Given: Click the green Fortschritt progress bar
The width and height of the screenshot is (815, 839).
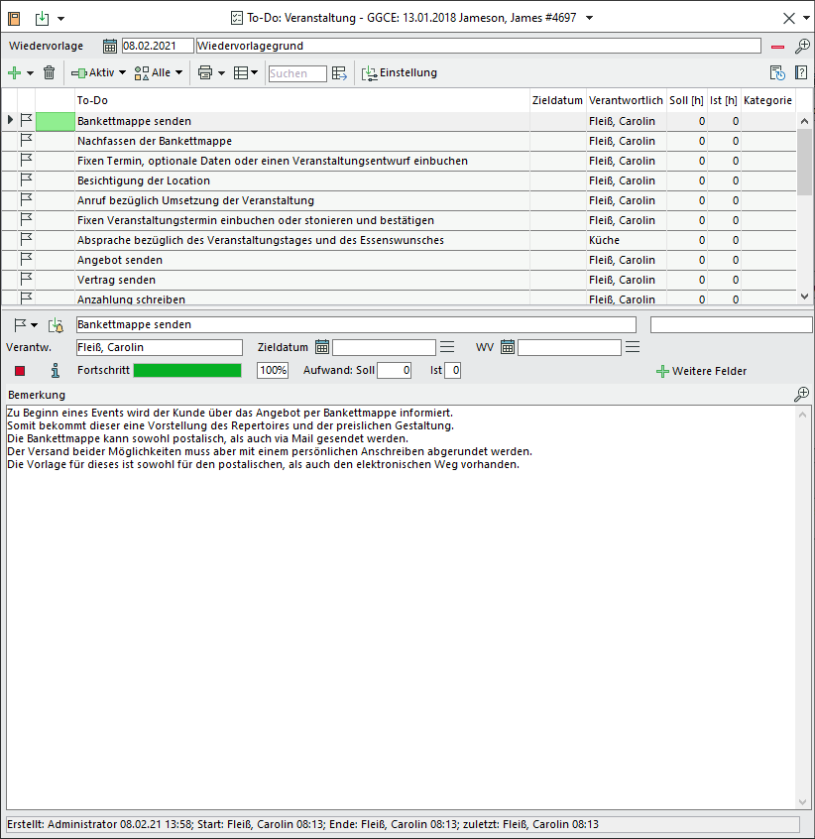Looking at the screenshot, I should tap(186, 371).
